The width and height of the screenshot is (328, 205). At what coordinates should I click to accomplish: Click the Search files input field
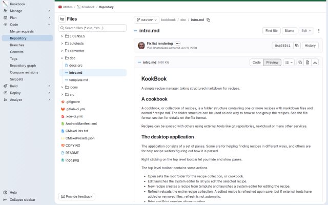click(92, 28)
